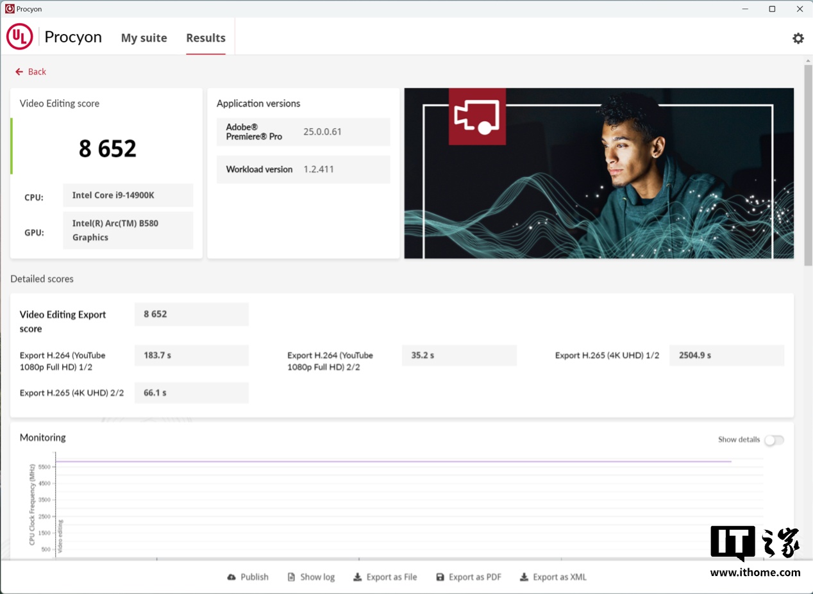Click the Intel Core i9-14900K CPU field
This screenshot has height=594, width=813.
(128, 195)
